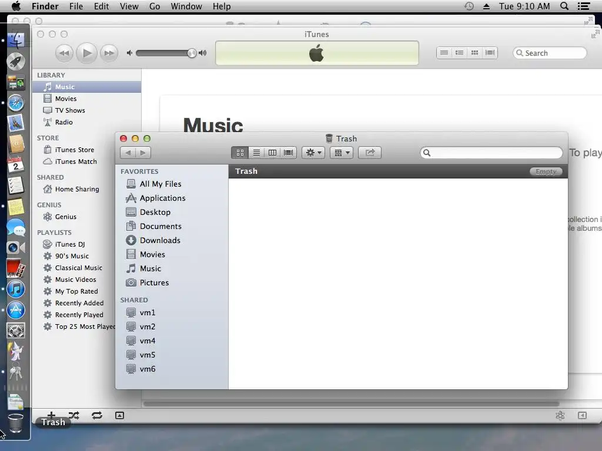Select iTunes grid view button
602x451 pixels.
pyautogui.click(x=474, y=52)
